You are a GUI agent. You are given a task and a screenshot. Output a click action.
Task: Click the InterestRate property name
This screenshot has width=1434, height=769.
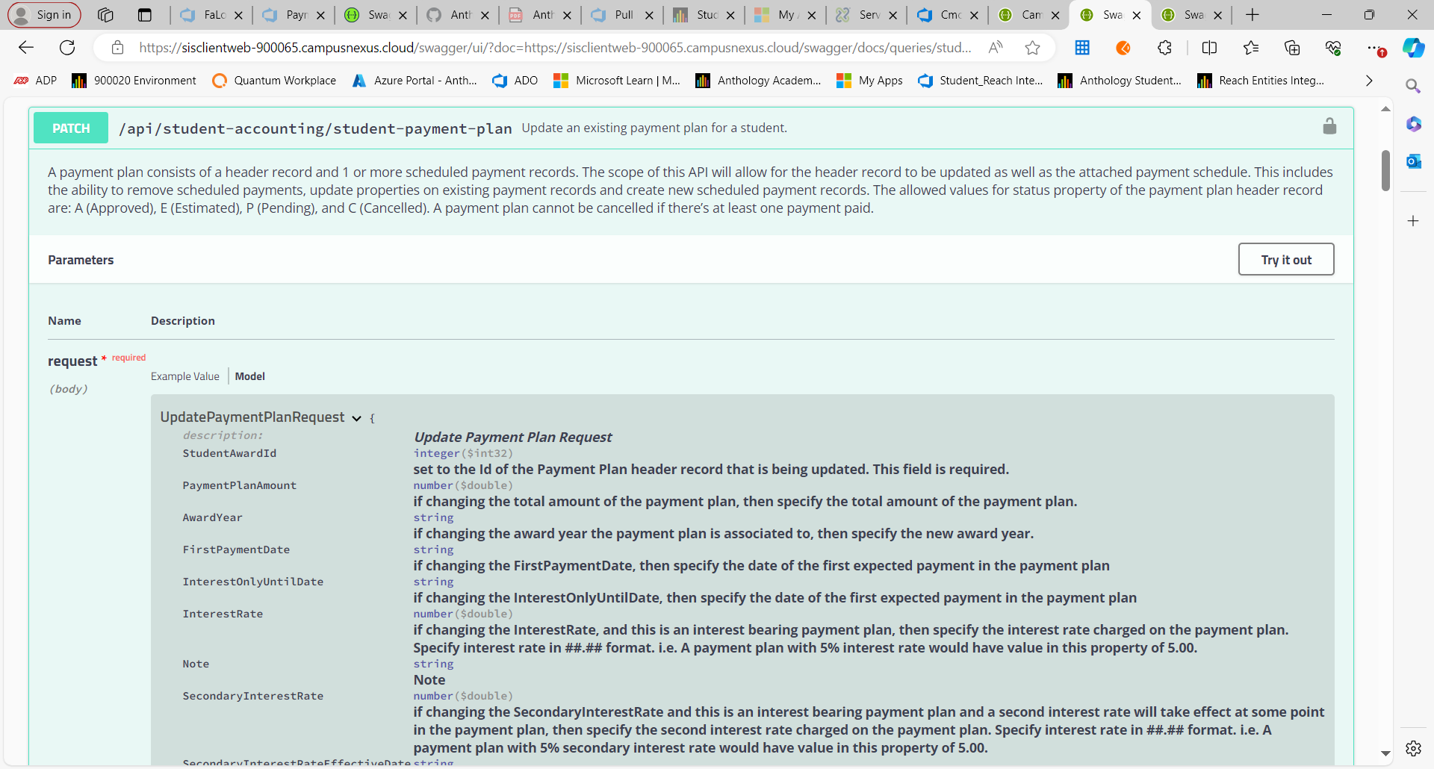(x=223, y=614)
